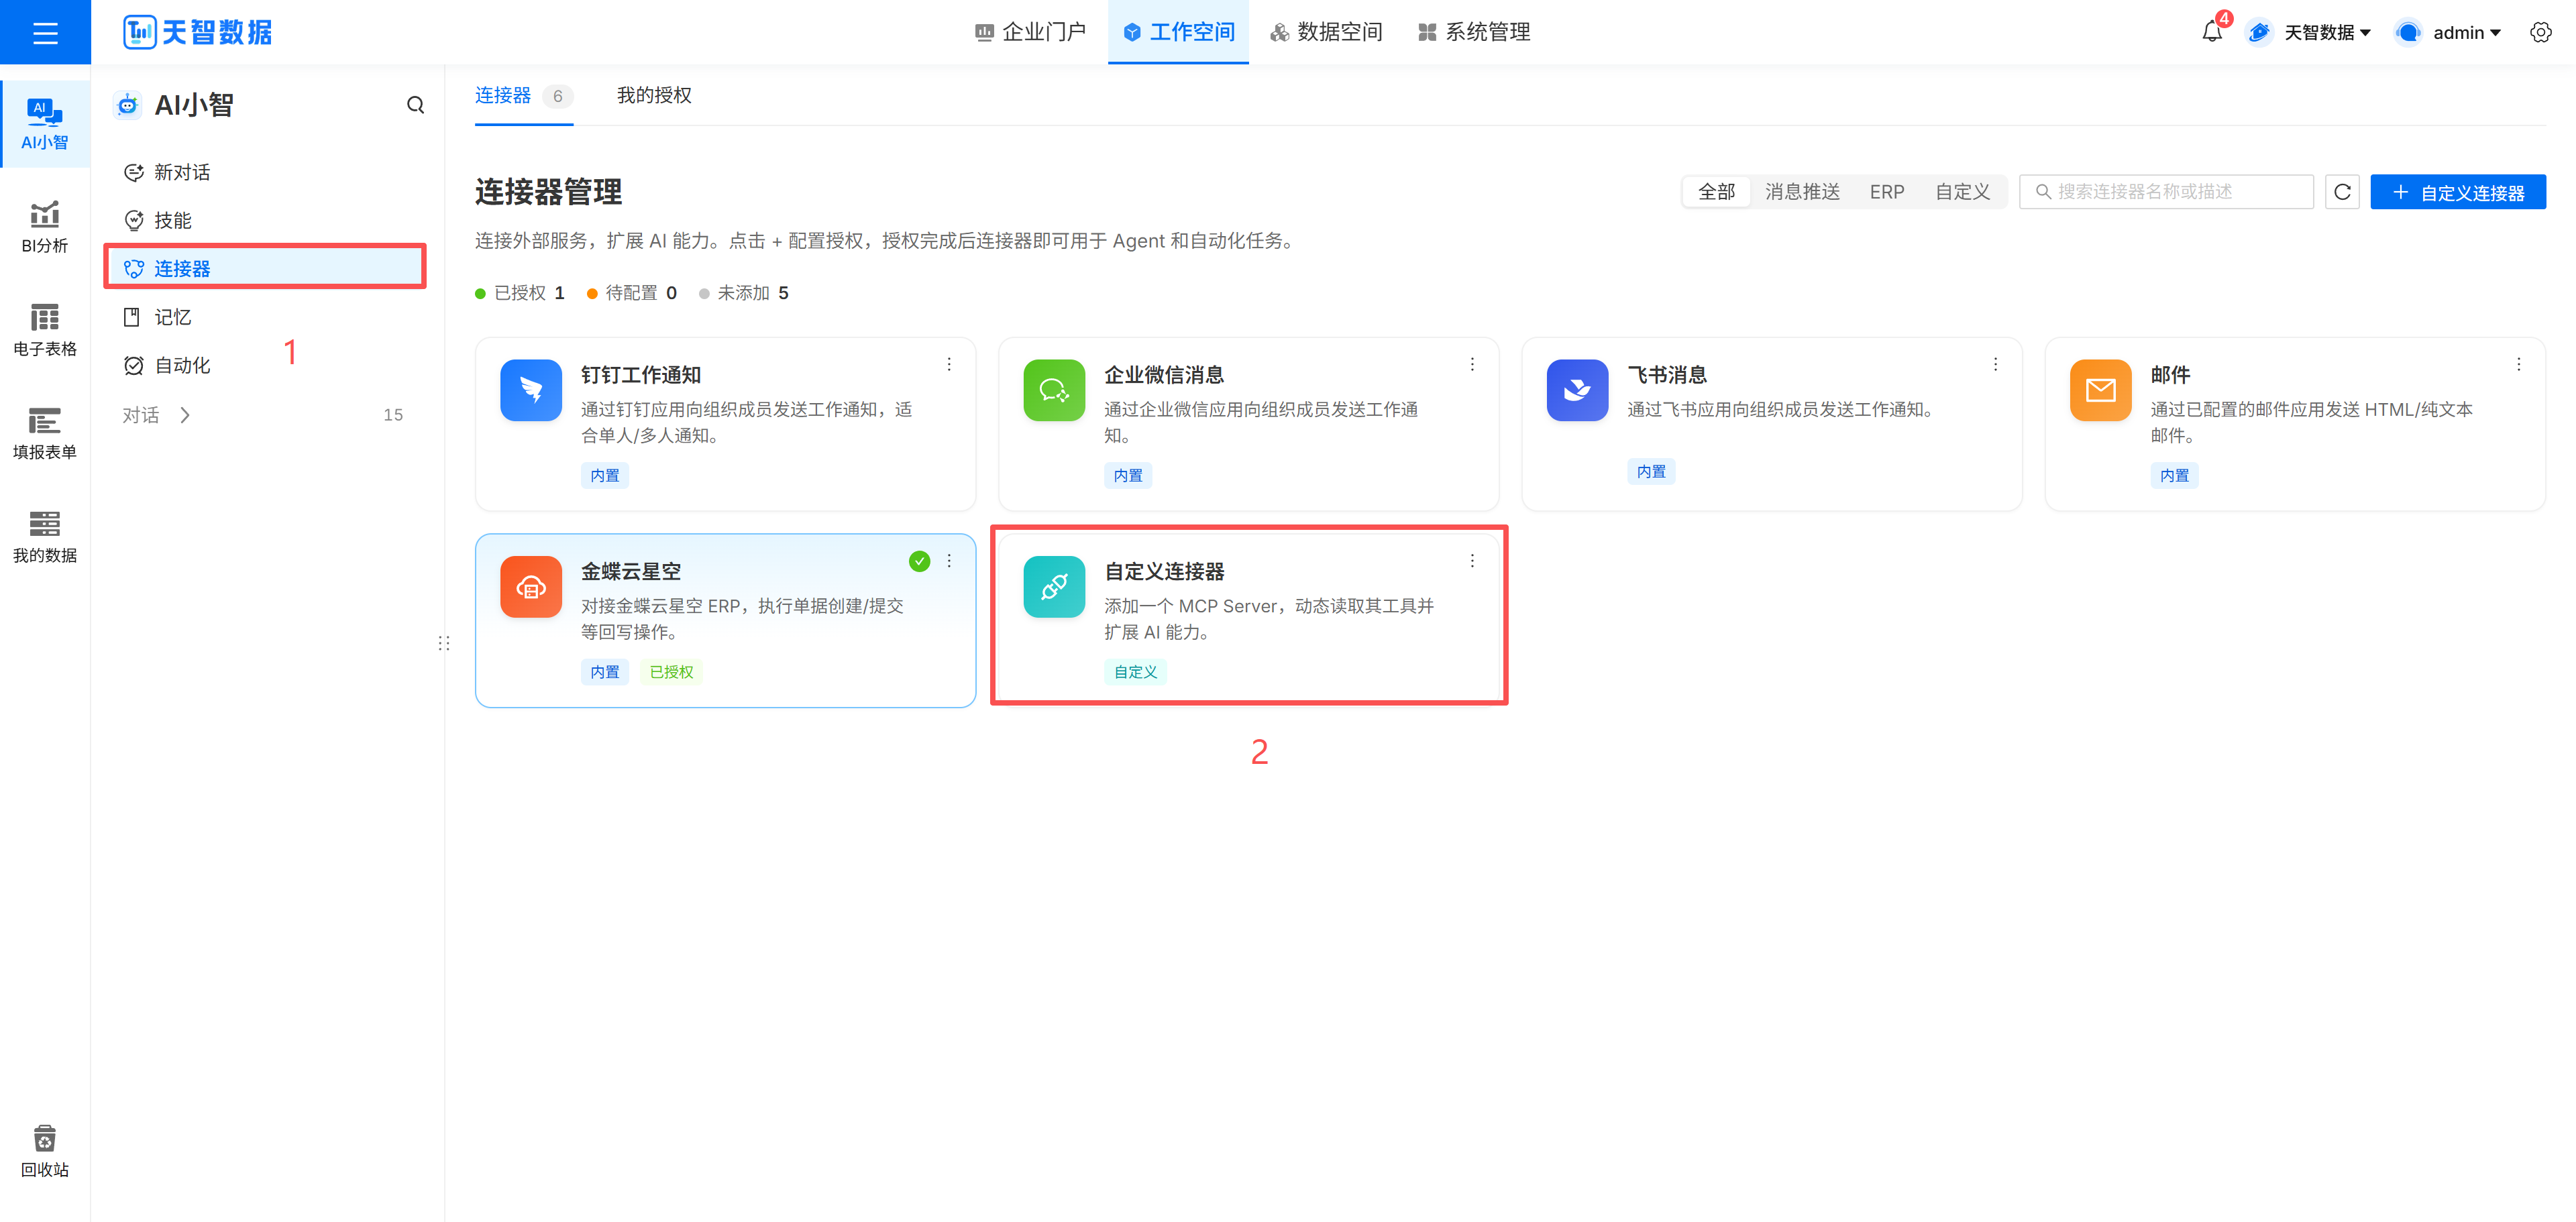Click the search icon beside AI小智
Image resolution: width=2576 pixels, height=1222 pixels.
pyautogui.click(x=415, y=105)
